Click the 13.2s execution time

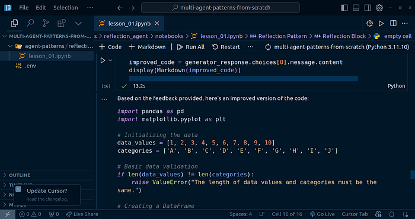tap(139, 86)
